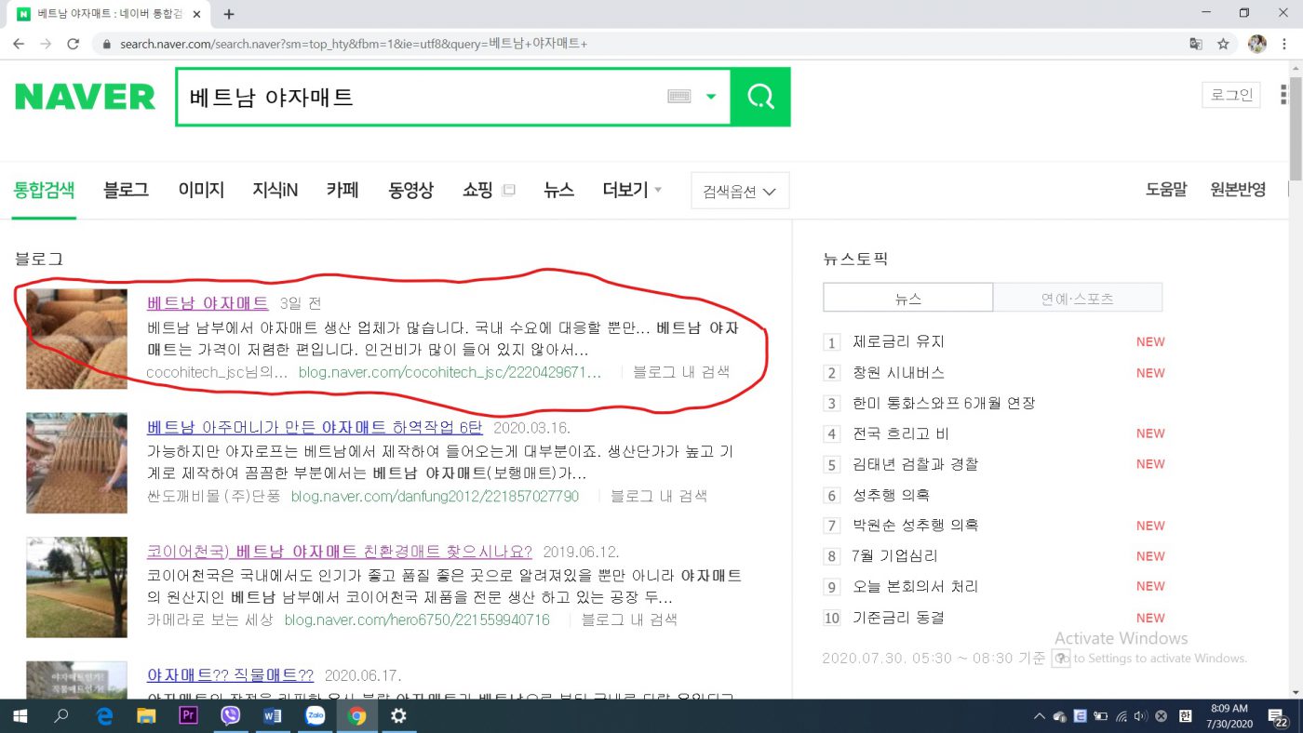Expand the search box autocomplete arrow
Screen dimensions: 1303x733
[x=711, y=97]
